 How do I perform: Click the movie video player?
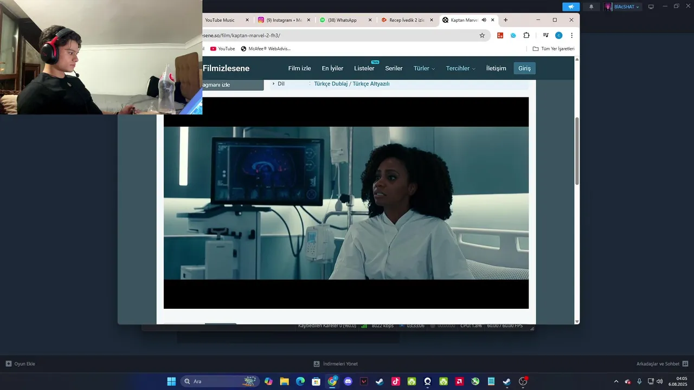(346, 203)
